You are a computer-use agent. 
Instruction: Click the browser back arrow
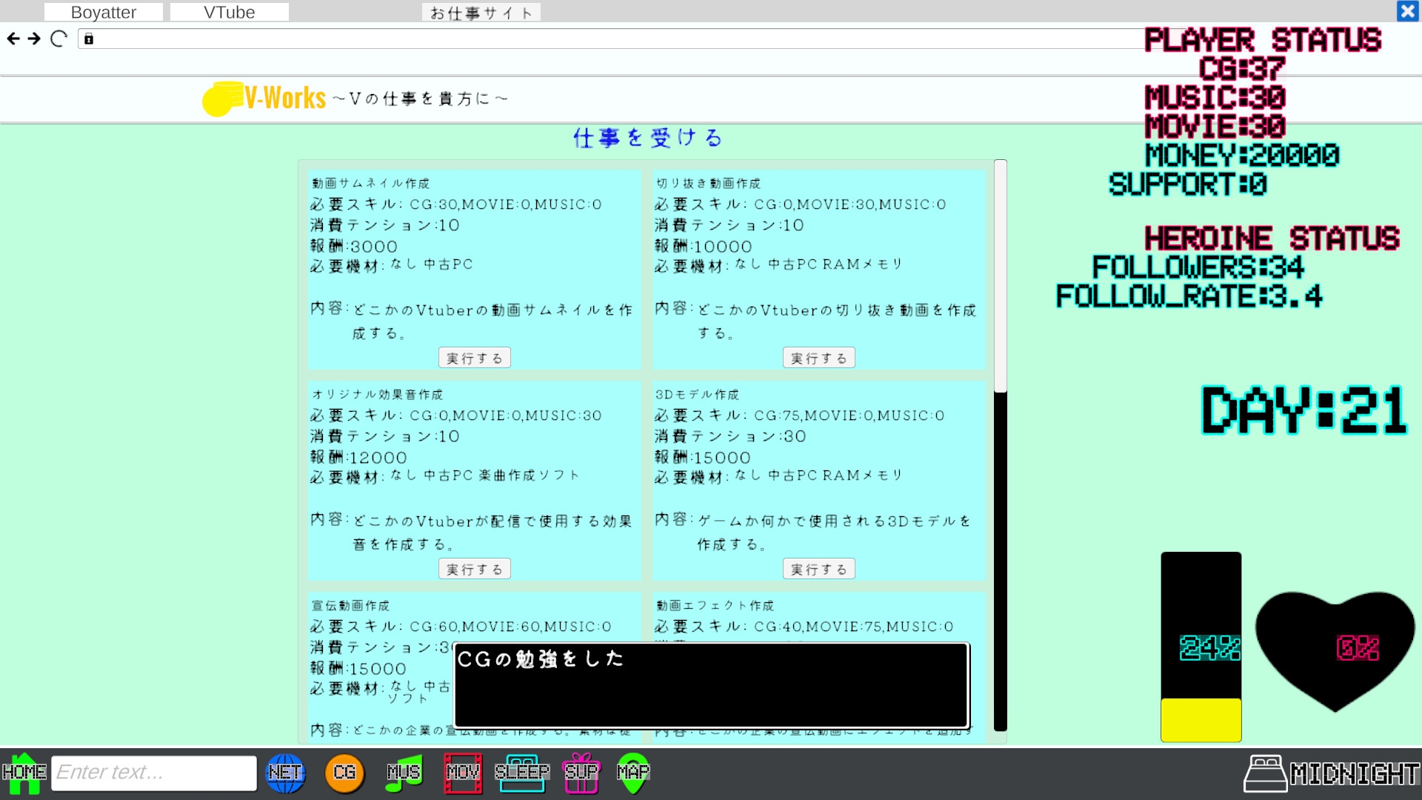pos(13,39)
